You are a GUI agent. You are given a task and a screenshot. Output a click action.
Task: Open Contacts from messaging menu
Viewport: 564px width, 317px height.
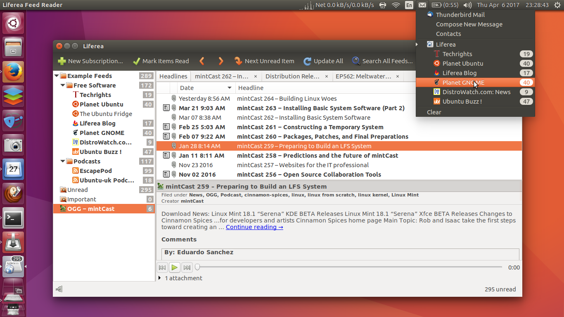(x=448, y=34)
